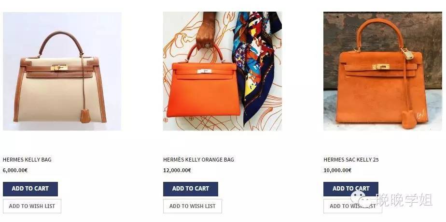This screenshot has height=222, width=446.
Task: Click the 晚晚学姐 watermark text
Action: (x=404, y=200)
